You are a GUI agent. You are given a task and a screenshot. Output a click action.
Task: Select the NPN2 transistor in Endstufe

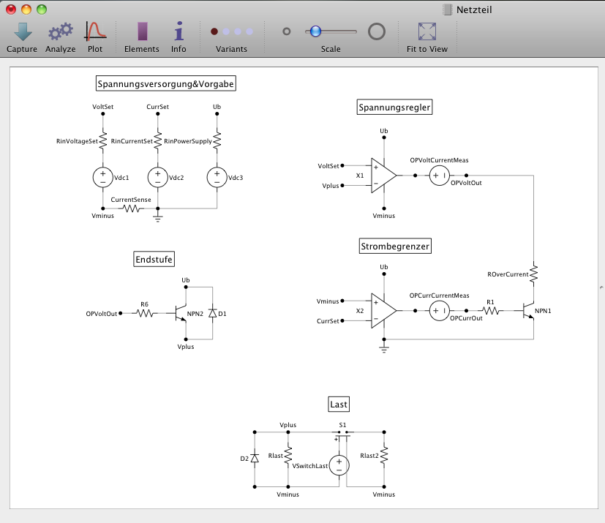(x=180, y=313)
